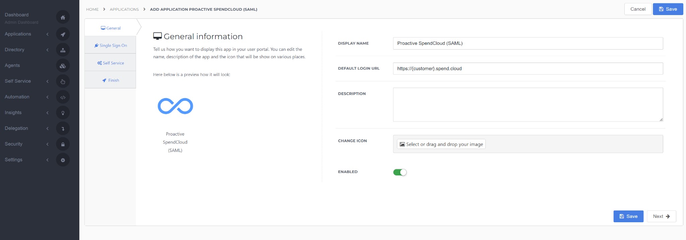Click the image icon in Change Icon field
686x240 pixels.
point(402,144)
